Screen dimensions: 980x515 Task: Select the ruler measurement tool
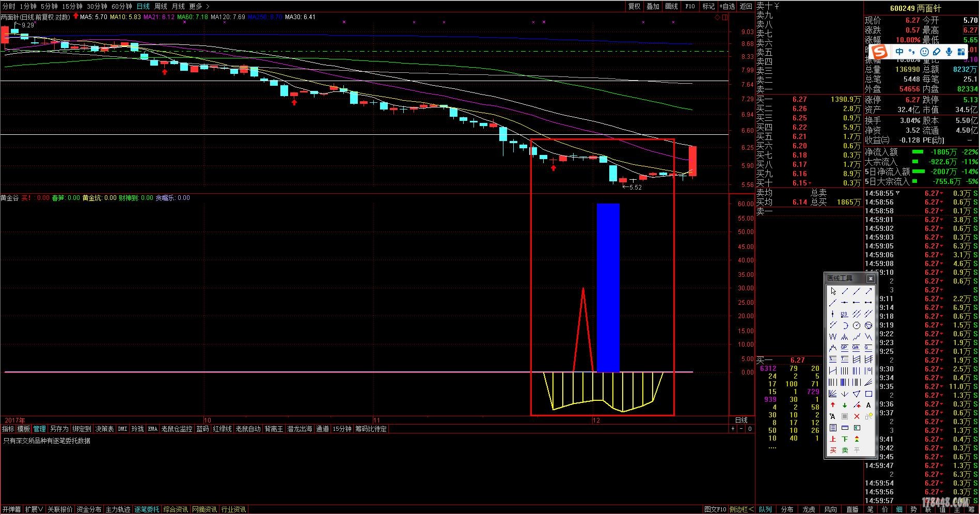click(845, 428)
